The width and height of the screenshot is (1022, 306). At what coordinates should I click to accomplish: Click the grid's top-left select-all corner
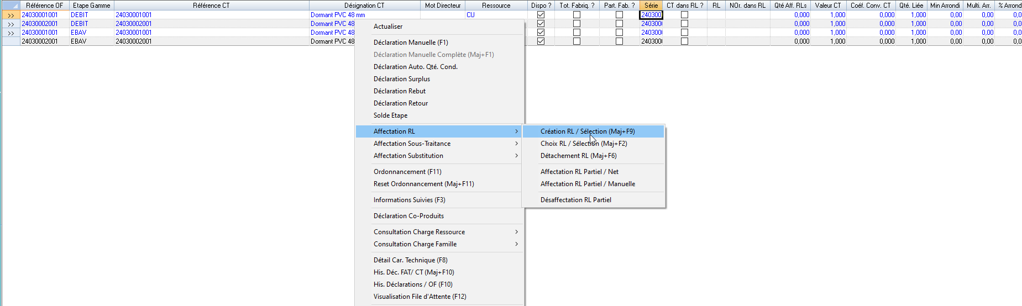11,5
